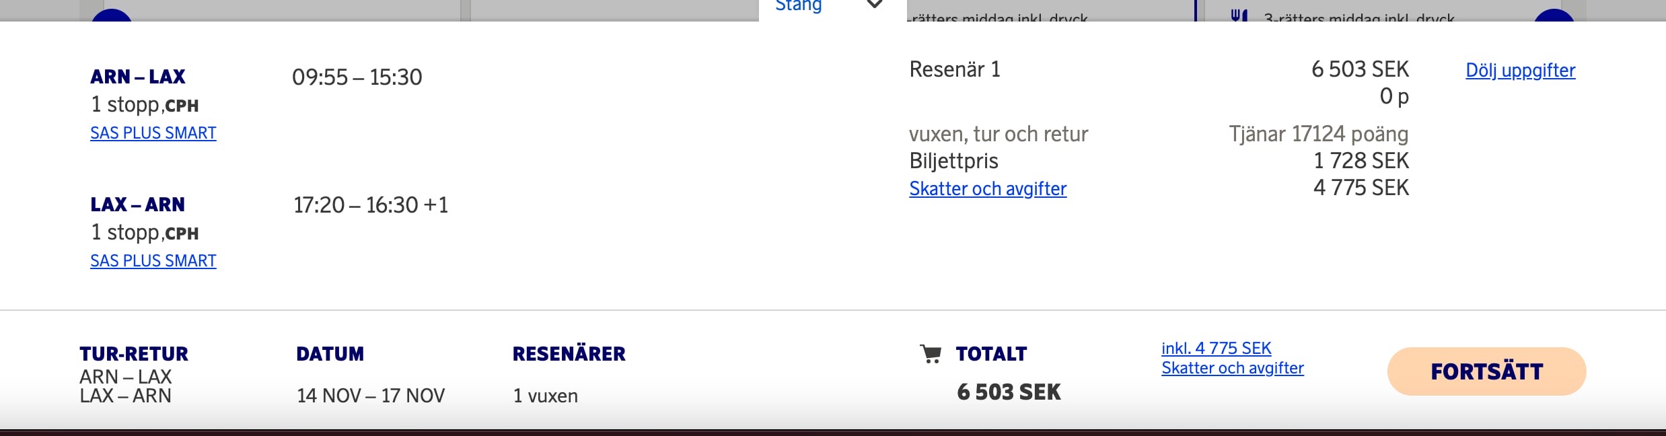Image resolution: width=1666 pixels, height=436 pixels.
Task: Select the ARN – LAX outbound flight heading
Action: coord(138,77)
